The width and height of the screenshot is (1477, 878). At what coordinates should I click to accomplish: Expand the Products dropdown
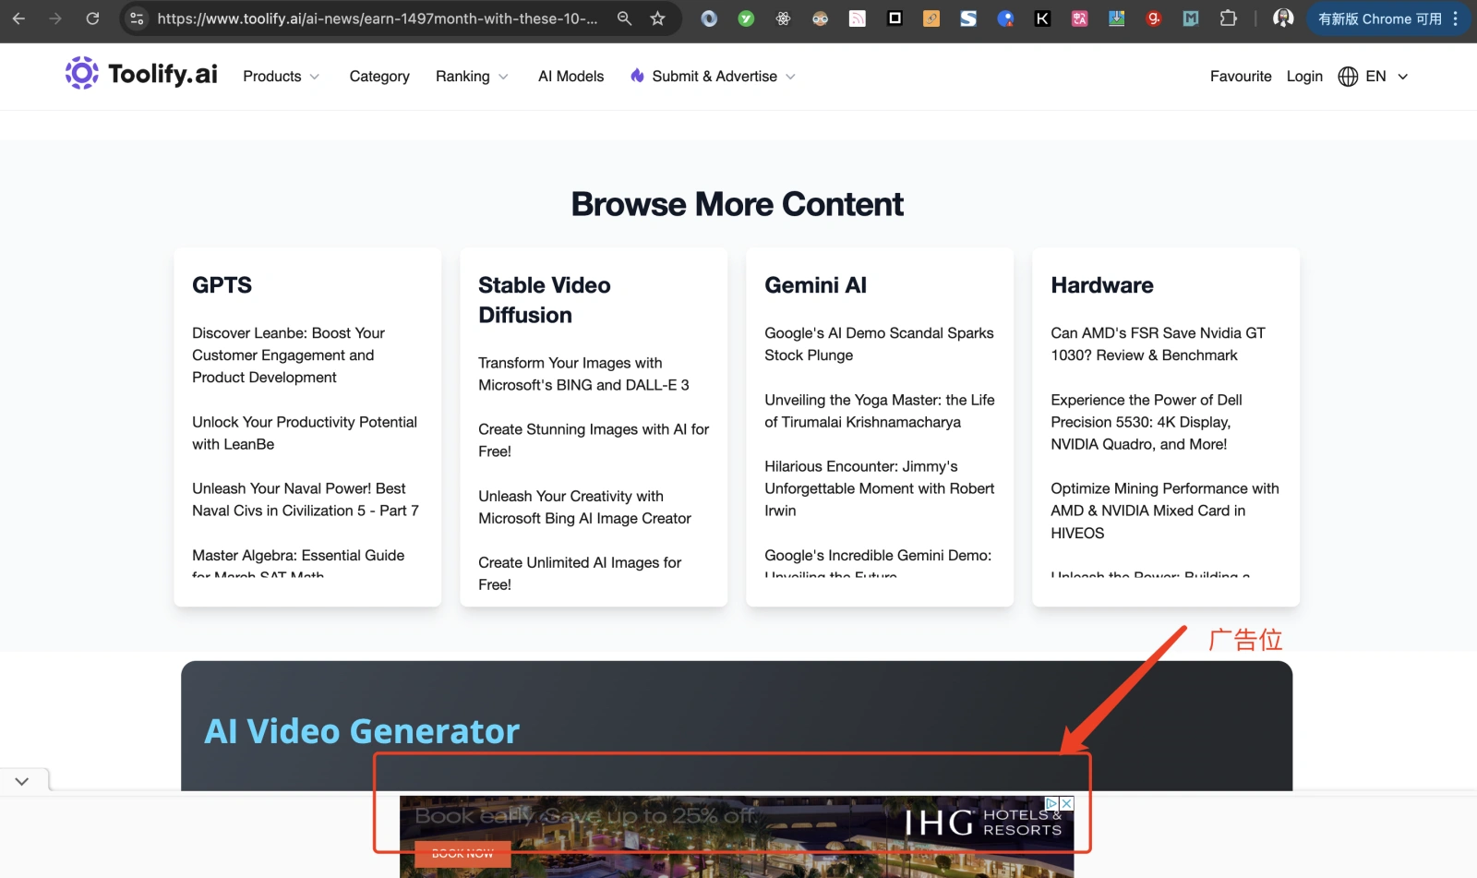click(281, 77)
